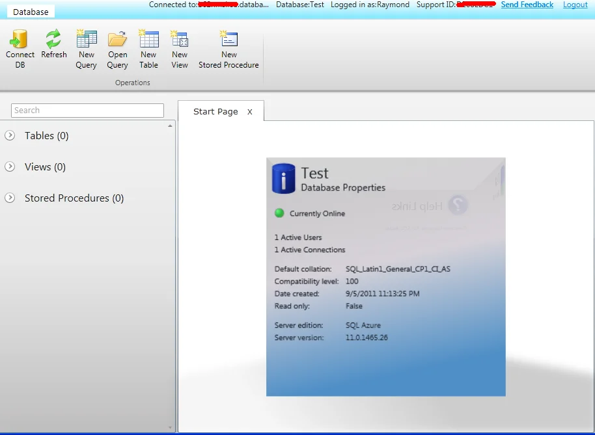Choose the New View icon
Image resolution: width=595 pixels, height=435 pixels.
coord(180,40)
